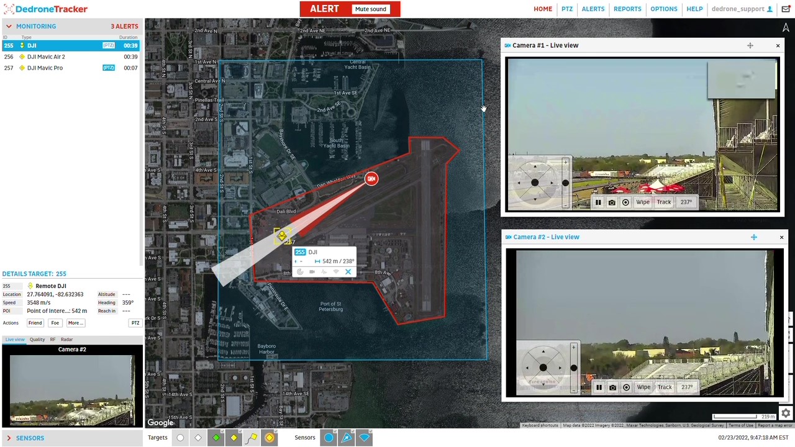
Task: Toggle white circle targets filter
Action: (180, 438)
